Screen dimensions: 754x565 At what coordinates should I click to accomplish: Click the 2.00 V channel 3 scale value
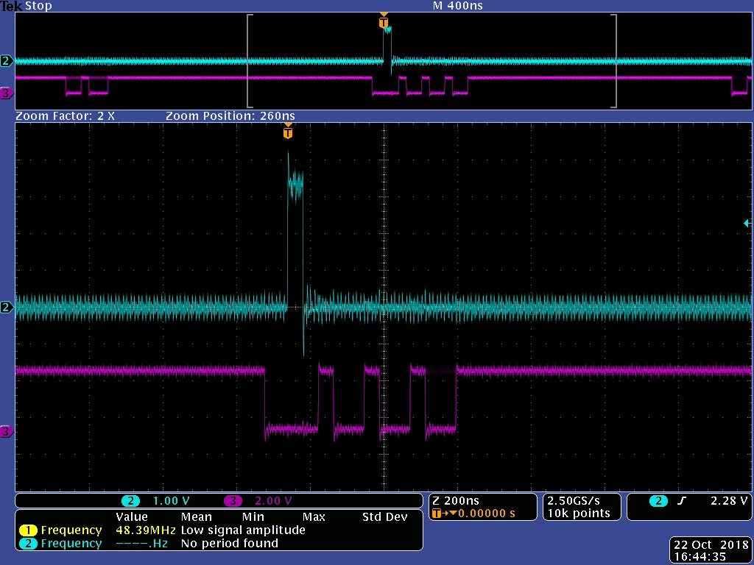[x=273, y=501]
